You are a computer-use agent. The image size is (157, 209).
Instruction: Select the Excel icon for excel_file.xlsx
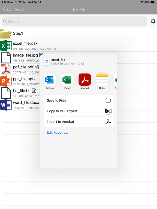coord(6,46)
